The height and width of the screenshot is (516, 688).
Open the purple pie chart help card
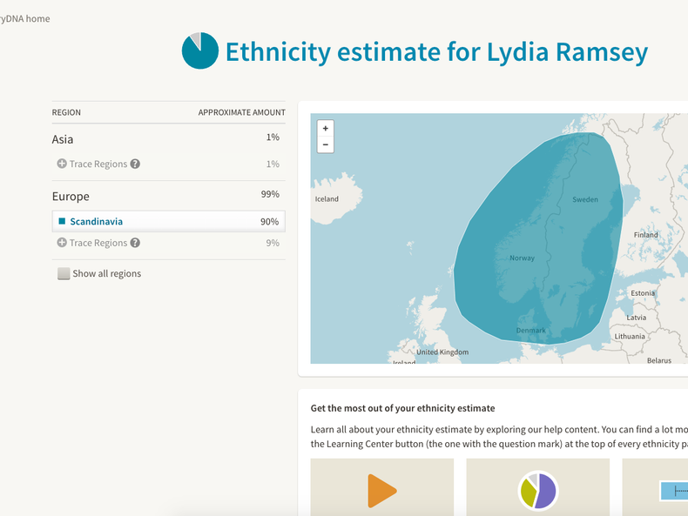click(x=537, y=490)
